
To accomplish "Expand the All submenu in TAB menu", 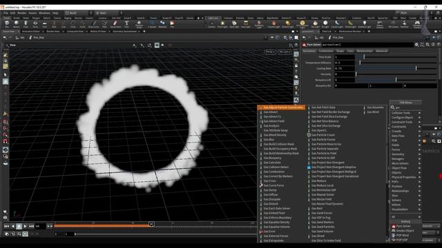I will tap(405, 217).
